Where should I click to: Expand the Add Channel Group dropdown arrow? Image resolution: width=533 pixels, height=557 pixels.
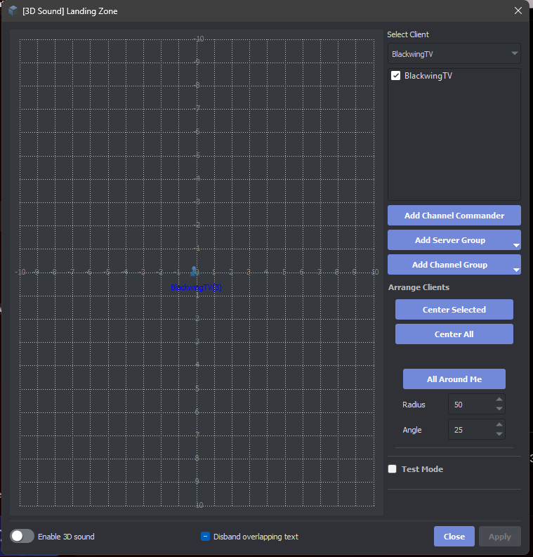(516, 270)
